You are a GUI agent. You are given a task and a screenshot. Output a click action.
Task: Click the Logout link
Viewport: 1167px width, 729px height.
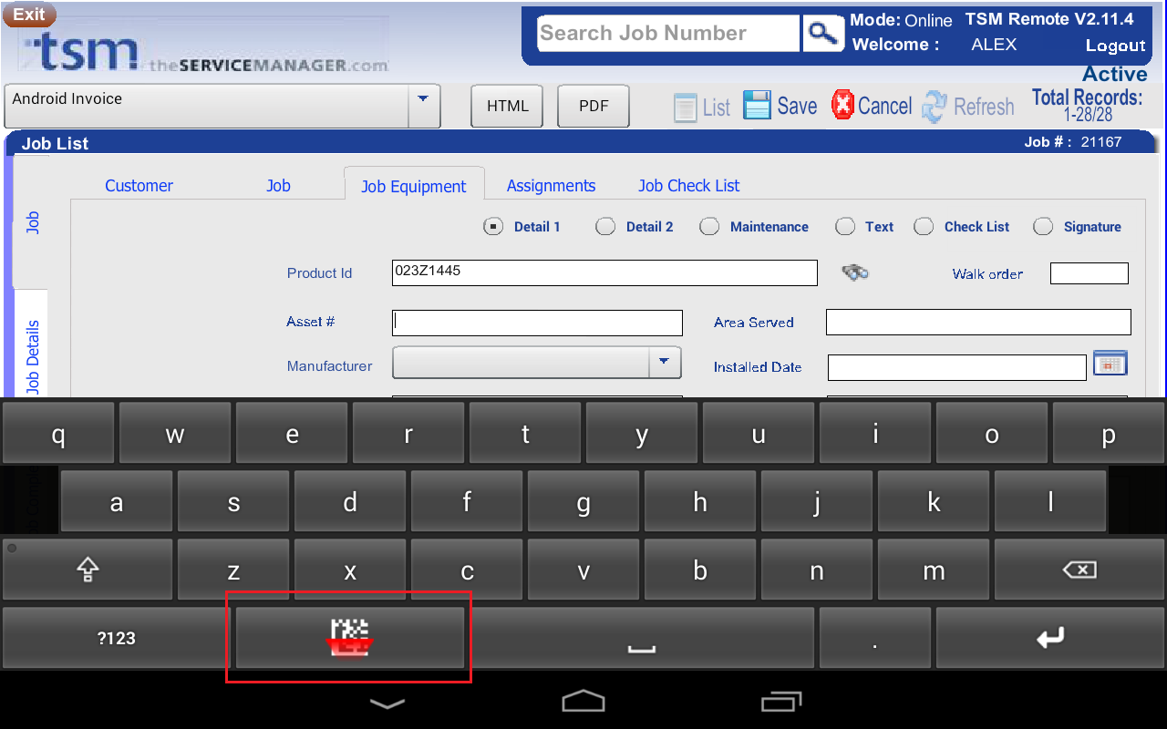tap(1115, 46)
